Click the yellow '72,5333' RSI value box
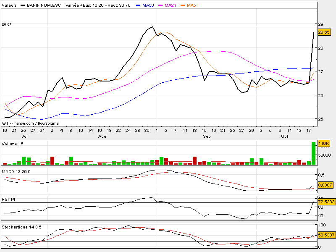The image size is (336, 252). pos(326,202)
